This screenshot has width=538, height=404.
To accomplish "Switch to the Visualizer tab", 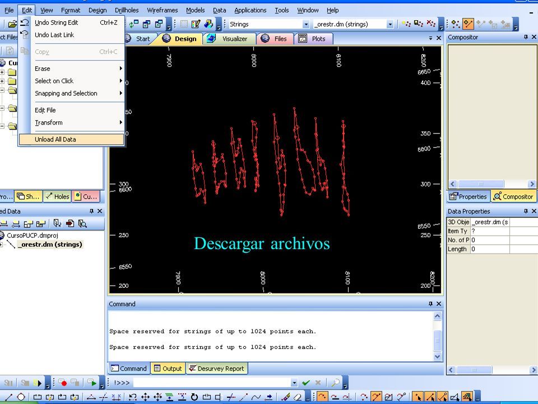I will [230, 39].
